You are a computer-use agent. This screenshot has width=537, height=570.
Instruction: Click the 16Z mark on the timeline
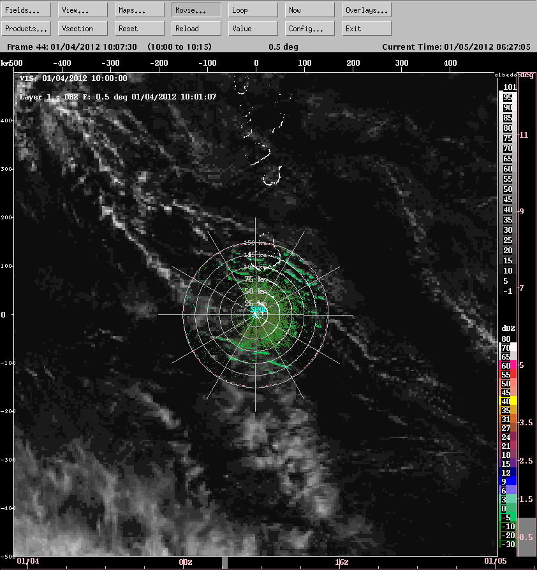click(342, 562)
